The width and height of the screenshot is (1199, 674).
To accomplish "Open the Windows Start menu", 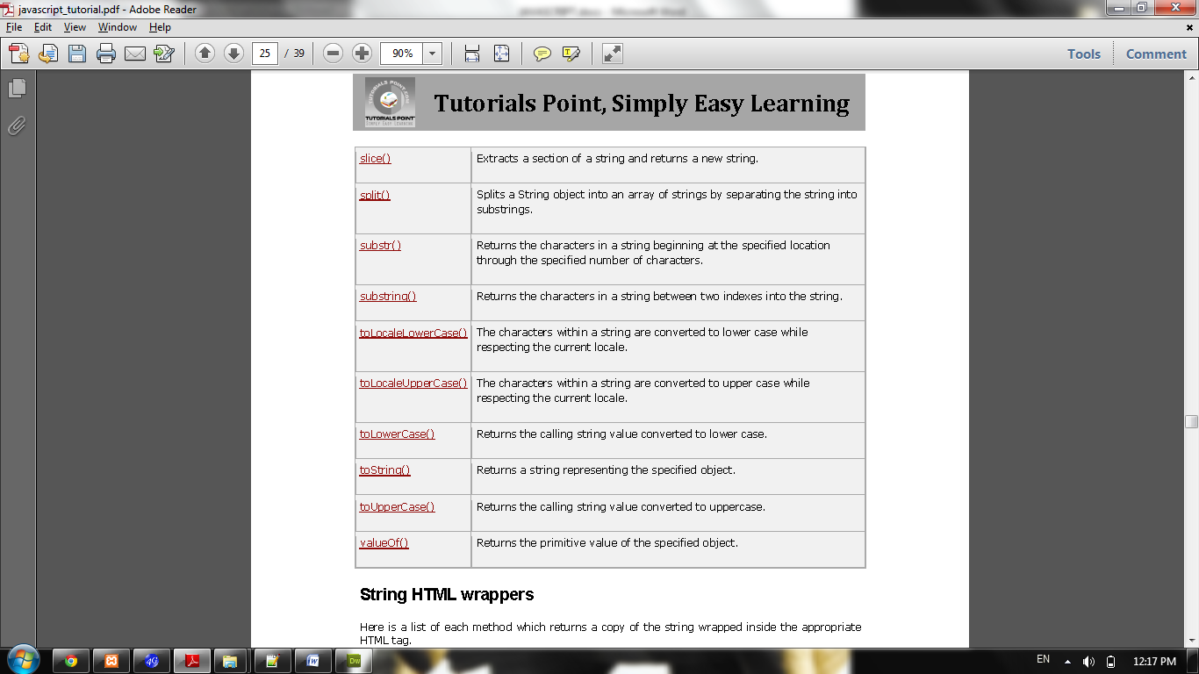I will pos(22,660).
